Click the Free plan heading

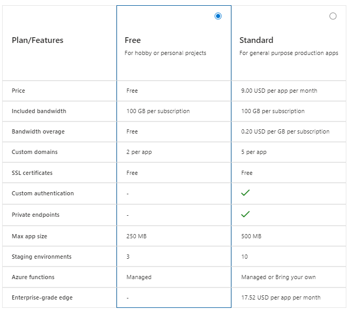click(133, 40)
